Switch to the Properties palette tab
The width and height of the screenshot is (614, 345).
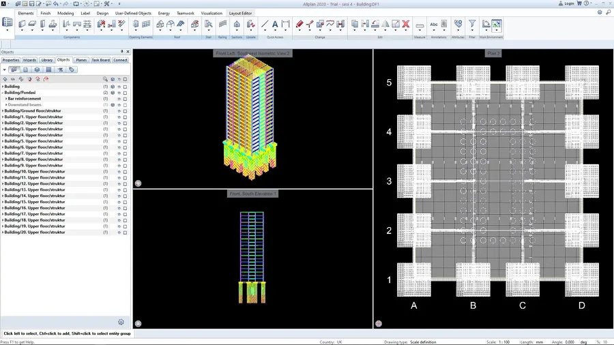click(10, 60)
